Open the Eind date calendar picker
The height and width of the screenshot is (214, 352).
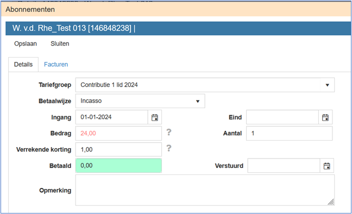pyautogui.click(x=325, y=117)
